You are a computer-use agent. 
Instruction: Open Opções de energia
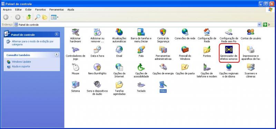pyautogui.click(x=163, y=69)
